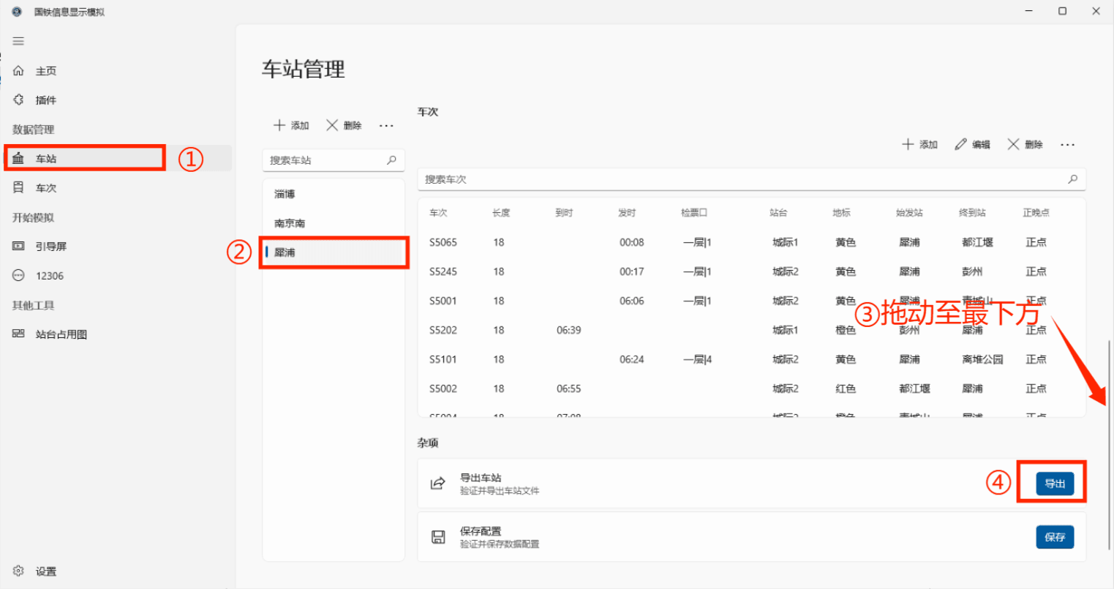The image size is (1114, 589).
Task: Open the 站台占用图 tool
Action: tap(61, 334)
